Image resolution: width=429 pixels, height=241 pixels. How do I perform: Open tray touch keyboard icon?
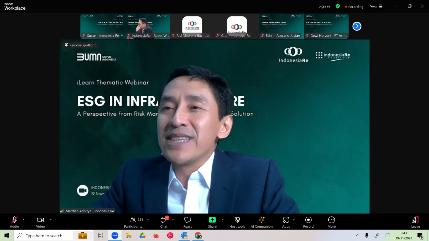tap(388, 235)
